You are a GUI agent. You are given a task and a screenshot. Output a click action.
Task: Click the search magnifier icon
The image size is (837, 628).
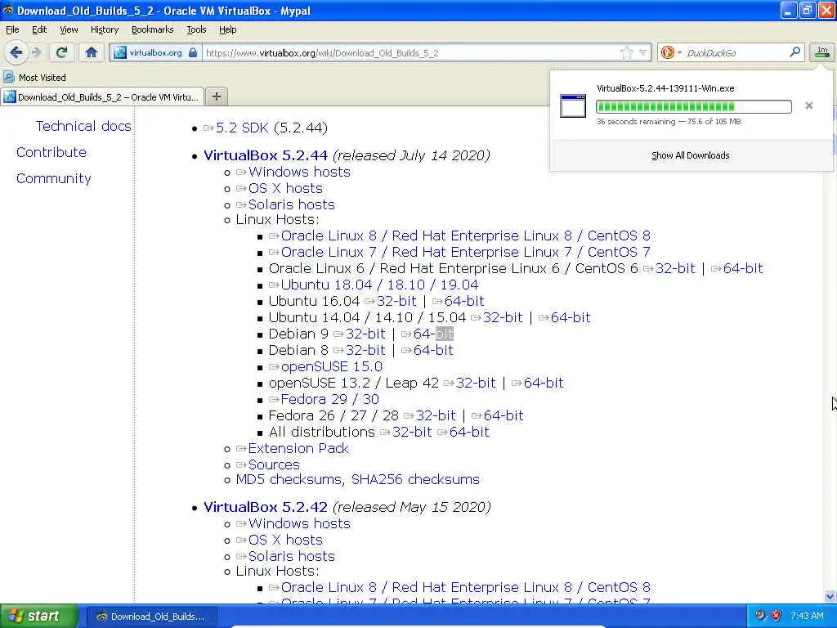[794, 52]
